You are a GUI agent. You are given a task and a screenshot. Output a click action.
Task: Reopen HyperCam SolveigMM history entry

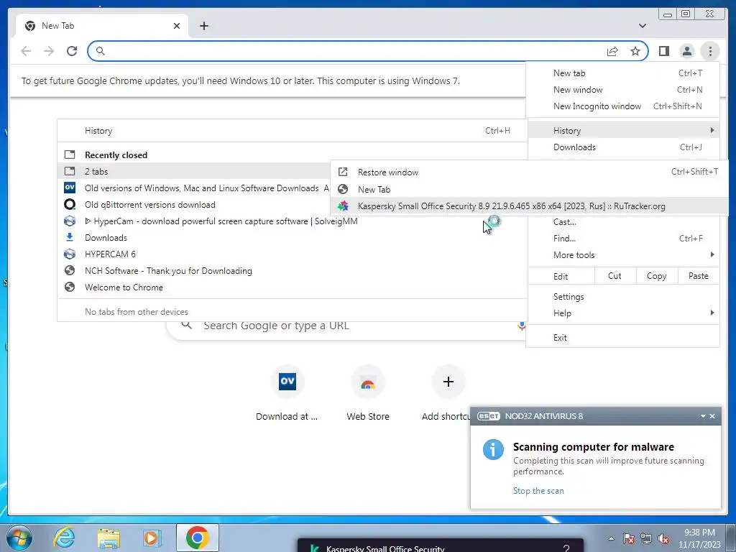[292, 221]
